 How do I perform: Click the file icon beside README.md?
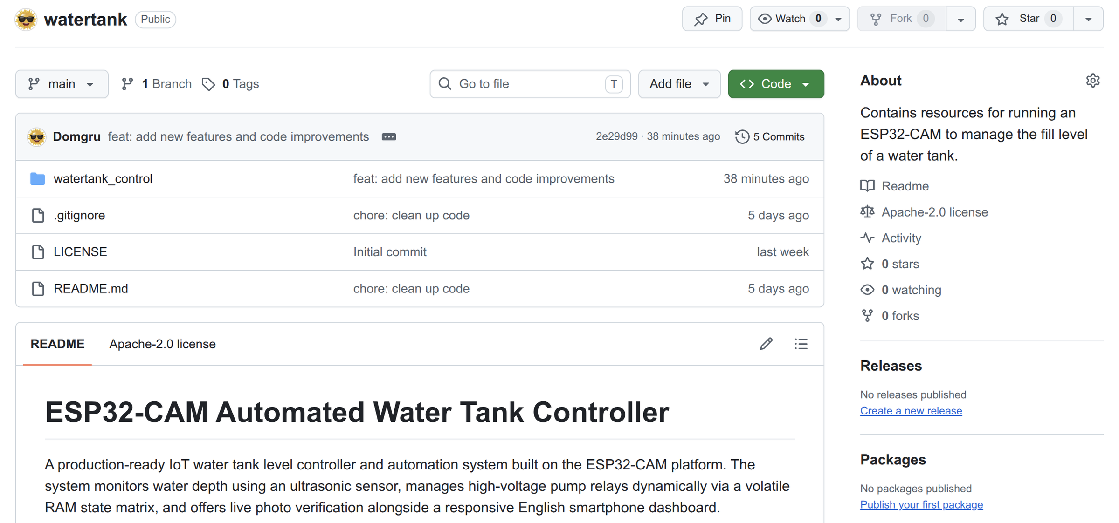[38, 289]
